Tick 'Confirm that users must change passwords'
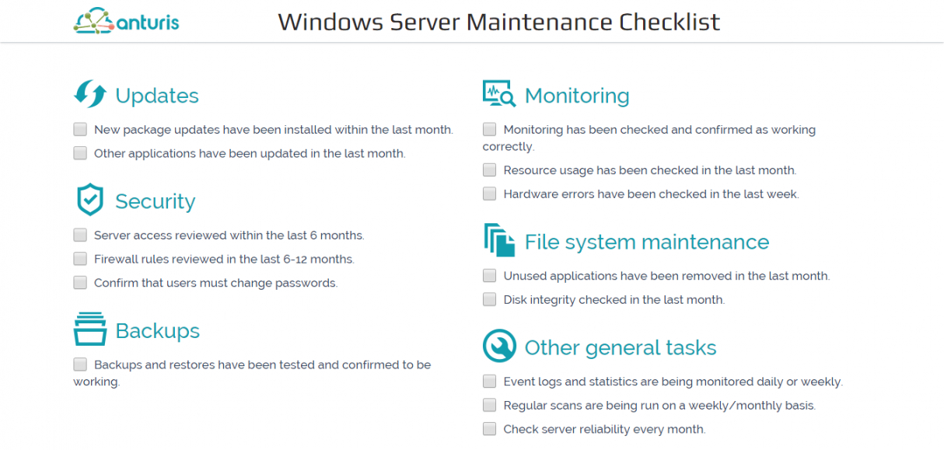This screenshot has width=944, height=450. (80, 283)
